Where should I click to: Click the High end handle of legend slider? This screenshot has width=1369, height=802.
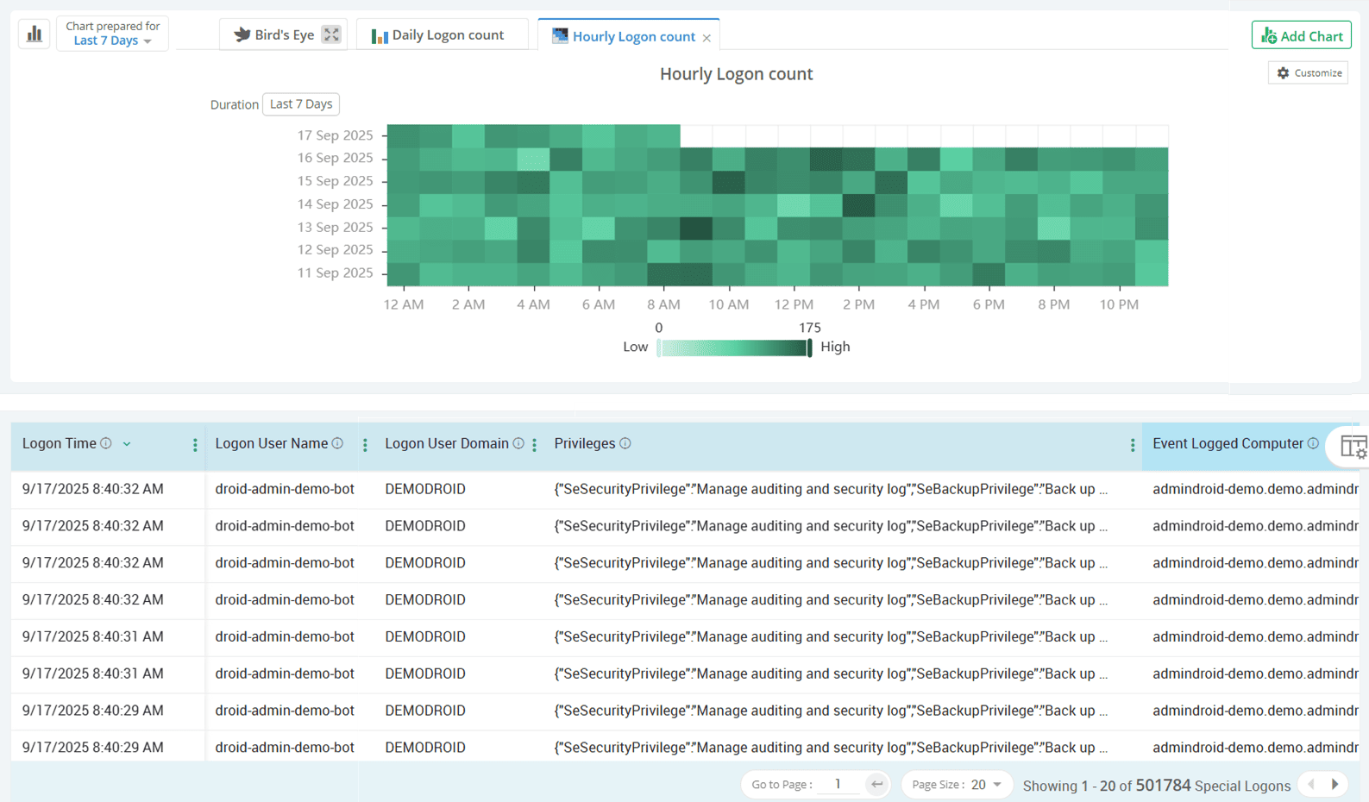809,348
